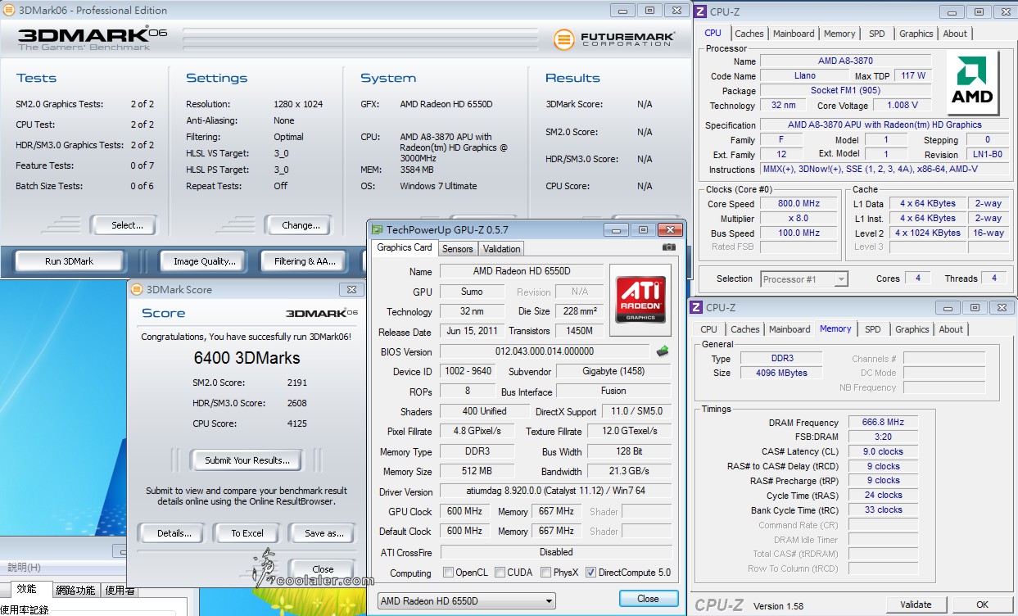Image resolution: width=1018 pixels, height=616 pixels.
Task: Click the BIOS Version field in GPU-Z
Action: tap(545, 351)
